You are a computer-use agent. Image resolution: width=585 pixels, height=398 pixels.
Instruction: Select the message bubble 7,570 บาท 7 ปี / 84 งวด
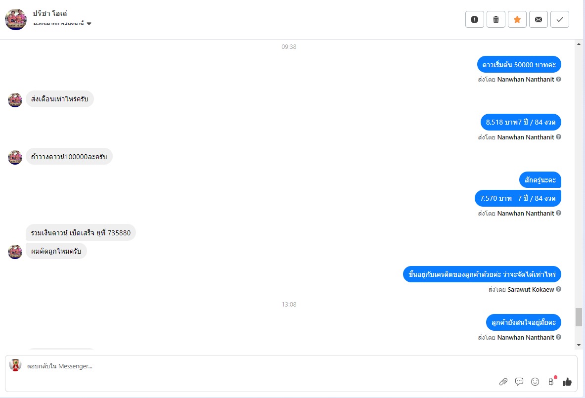[x=518, y=198]
